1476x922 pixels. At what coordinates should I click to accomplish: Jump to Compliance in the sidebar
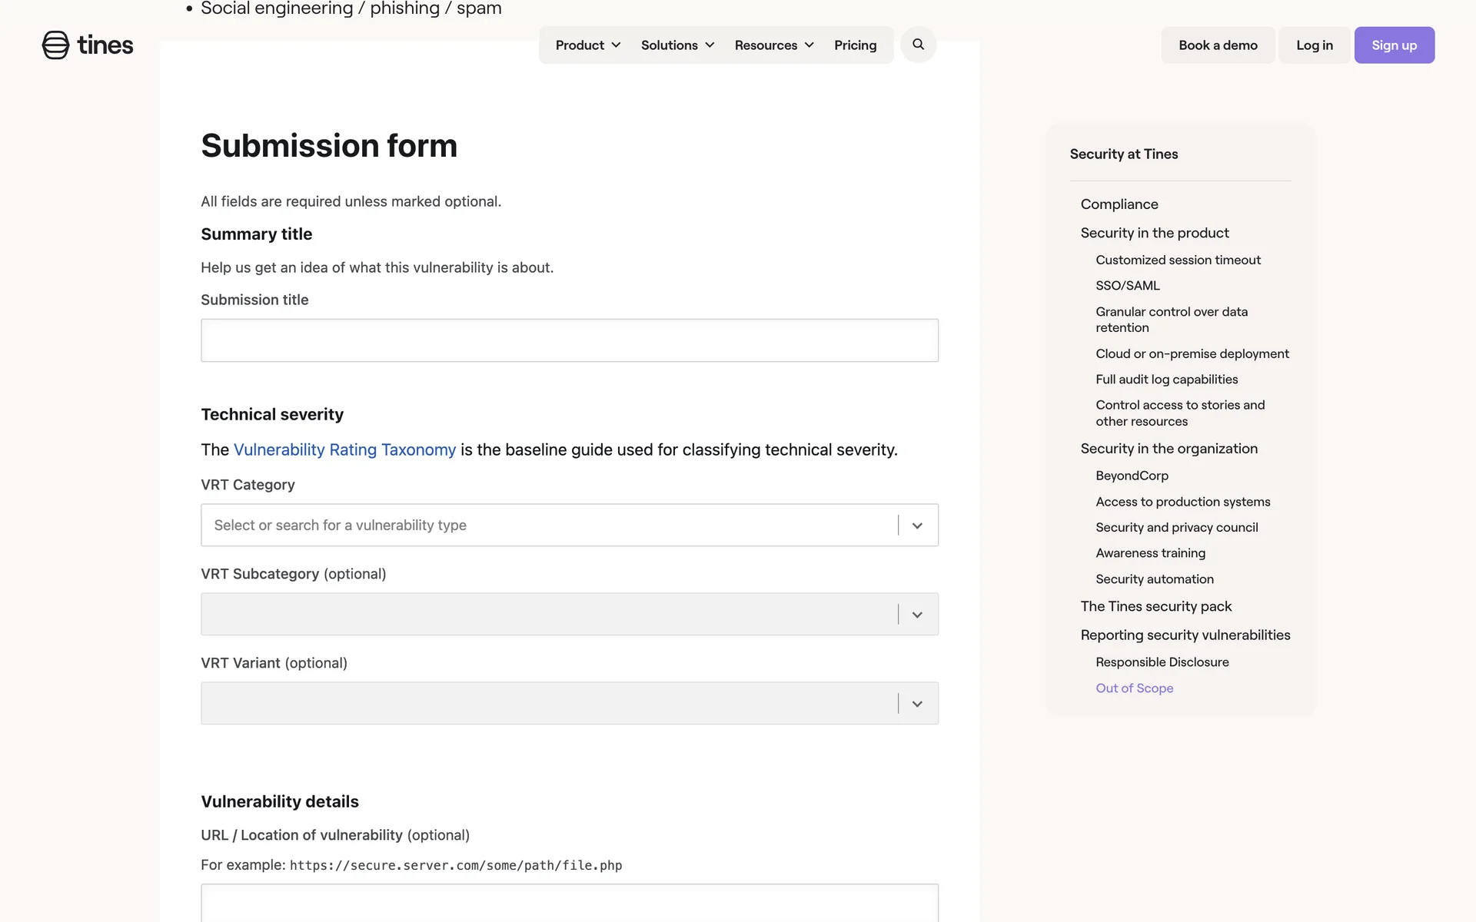pos(1119,204)
